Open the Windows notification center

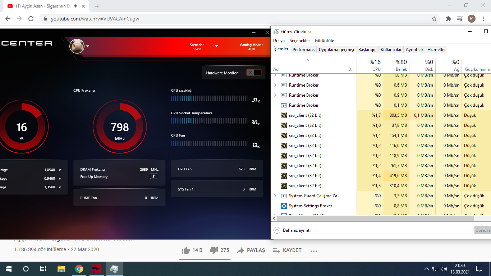coord(479,269)
